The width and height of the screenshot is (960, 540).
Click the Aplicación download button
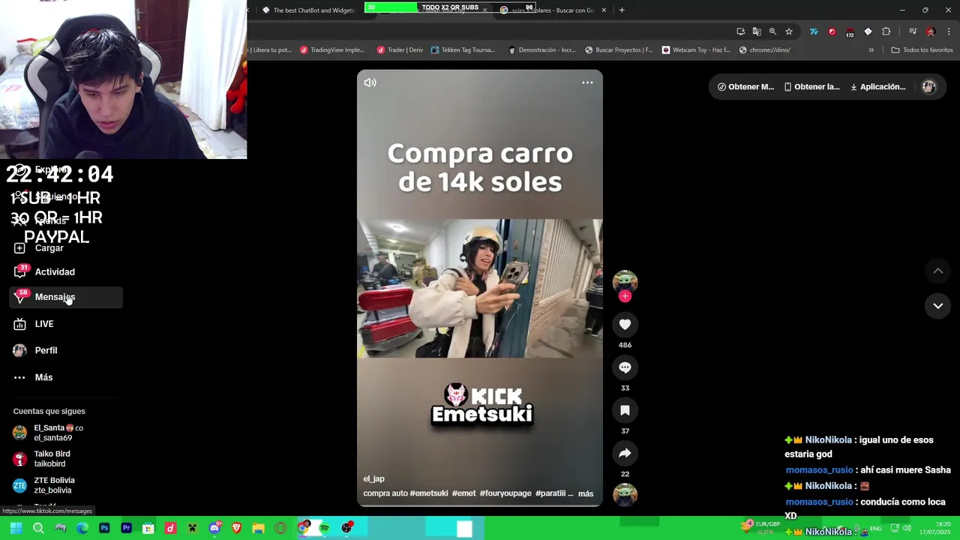coord(877,87)
